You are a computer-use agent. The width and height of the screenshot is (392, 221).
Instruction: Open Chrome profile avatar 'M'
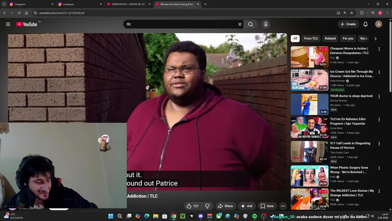380,13
